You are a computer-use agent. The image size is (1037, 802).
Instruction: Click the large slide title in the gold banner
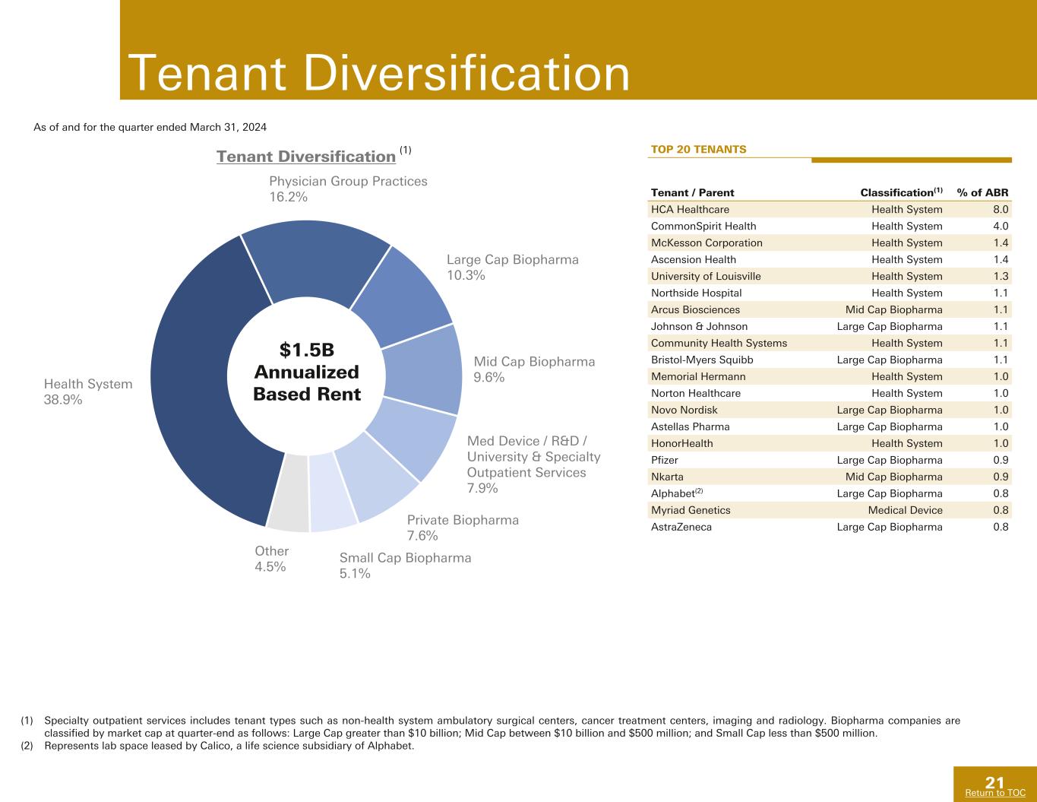point(379,74)
